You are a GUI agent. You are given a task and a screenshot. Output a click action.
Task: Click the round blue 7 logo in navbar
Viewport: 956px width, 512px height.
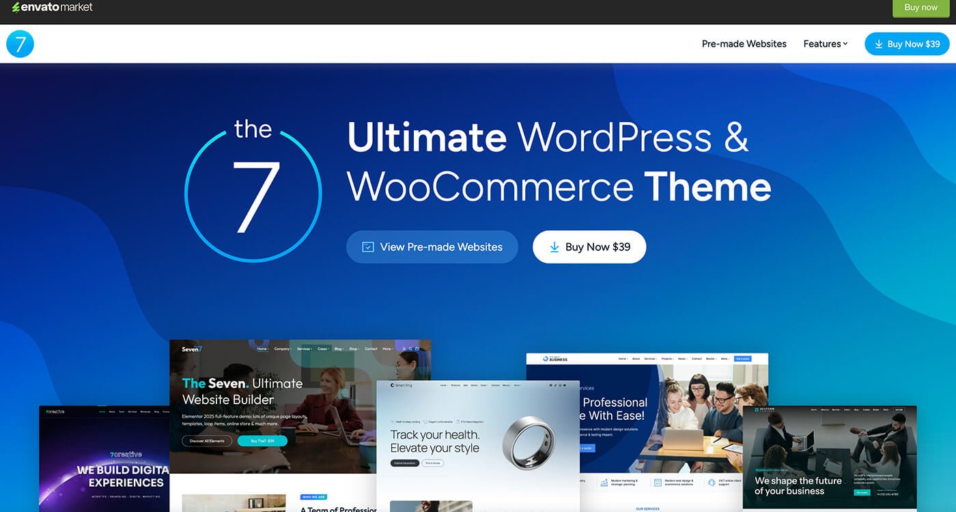pos(20,44)
